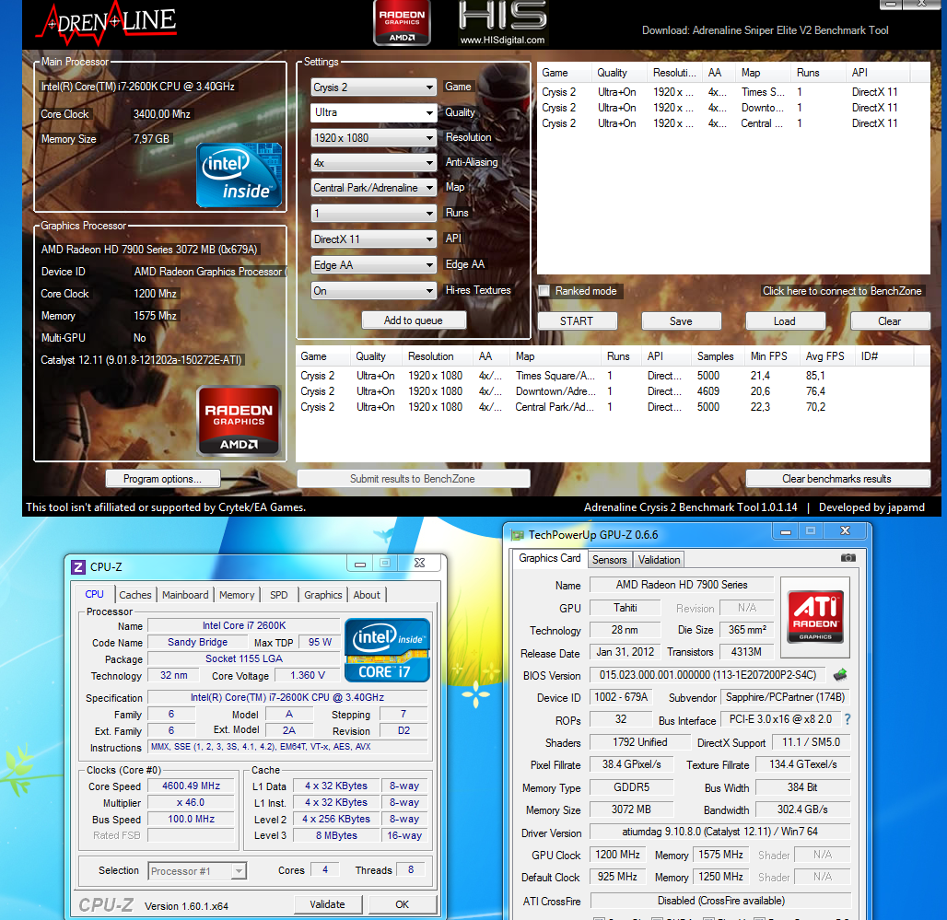
Task: Open the Validation tab in GPU-Z
Action: point(659,560)
